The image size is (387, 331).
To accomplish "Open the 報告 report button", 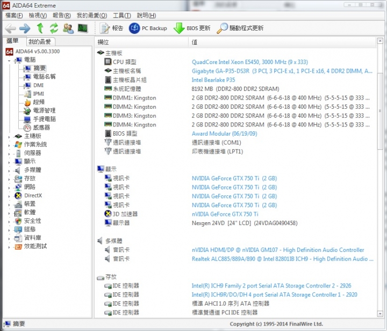I will tap(111, 28).
